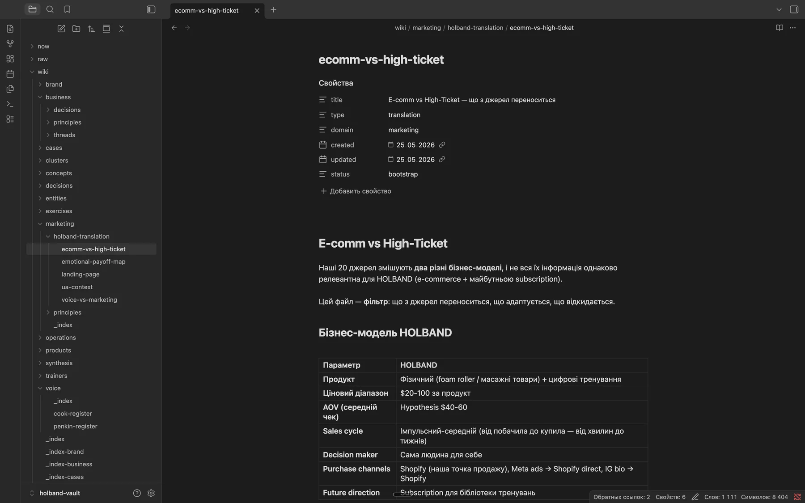The width and height of the screenshot is (805, 503).
Task: Open the canvas ribbon icon
Action: coord(10,59)
